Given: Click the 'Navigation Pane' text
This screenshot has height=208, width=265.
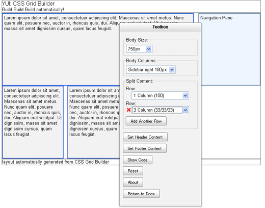Looking at the screenshot, I should tap(216, 18).
